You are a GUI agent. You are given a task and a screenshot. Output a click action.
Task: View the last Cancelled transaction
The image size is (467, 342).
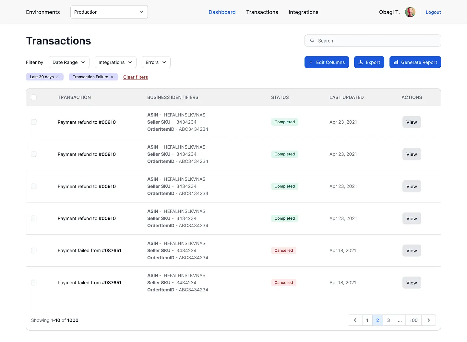412,283
